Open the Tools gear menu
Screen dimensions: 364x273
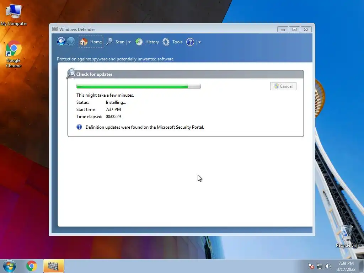coord(172,42)
